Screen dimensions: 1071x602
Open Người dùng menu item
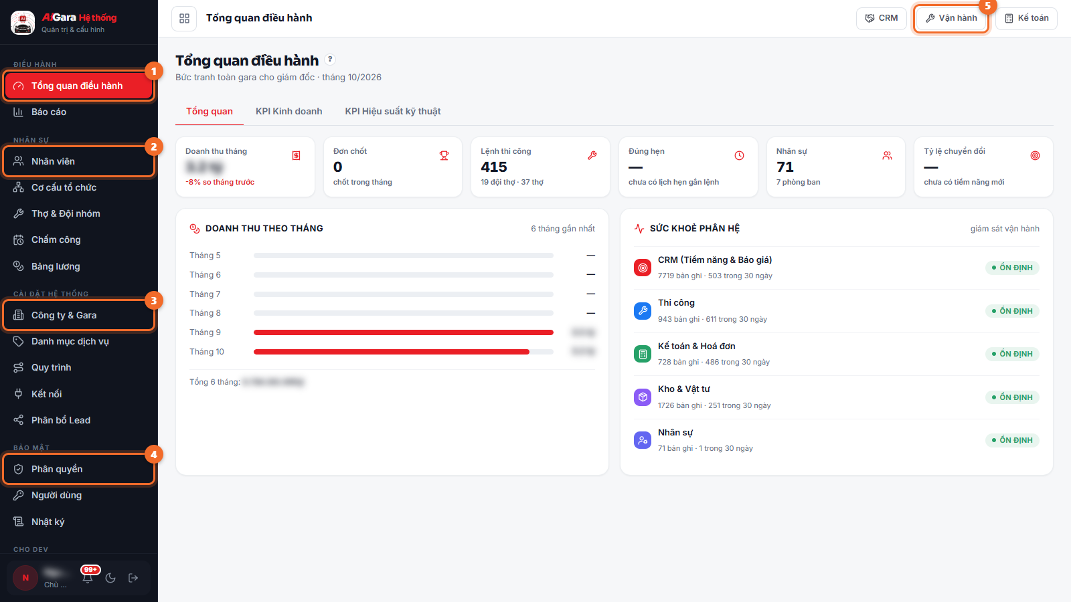(79, 496)
